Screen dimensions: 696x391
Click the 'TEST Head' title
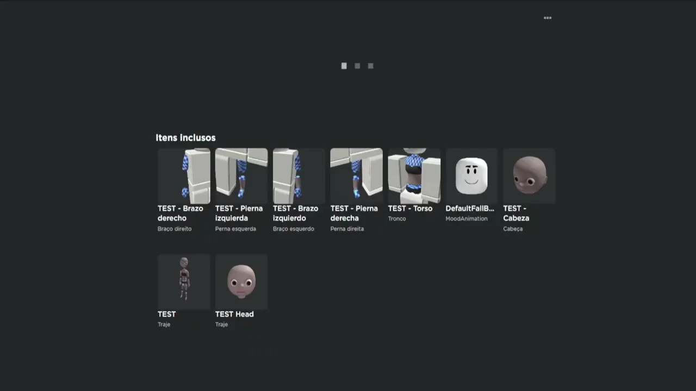pyautogui.click(x=234, y=314)
